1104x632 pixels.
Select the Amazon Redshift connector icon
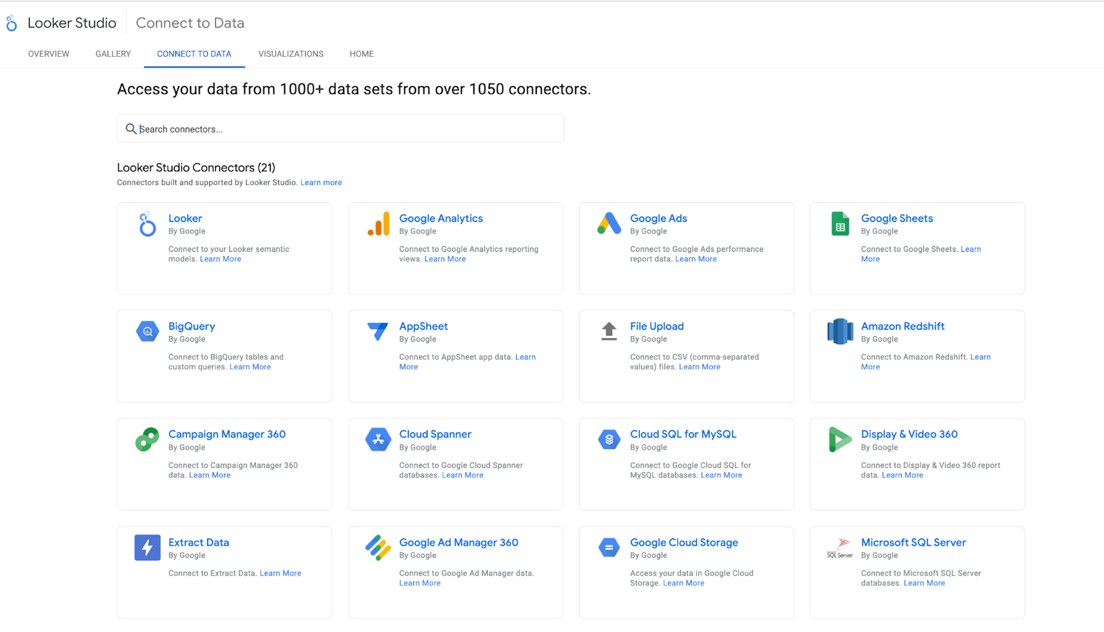point(839,331)
